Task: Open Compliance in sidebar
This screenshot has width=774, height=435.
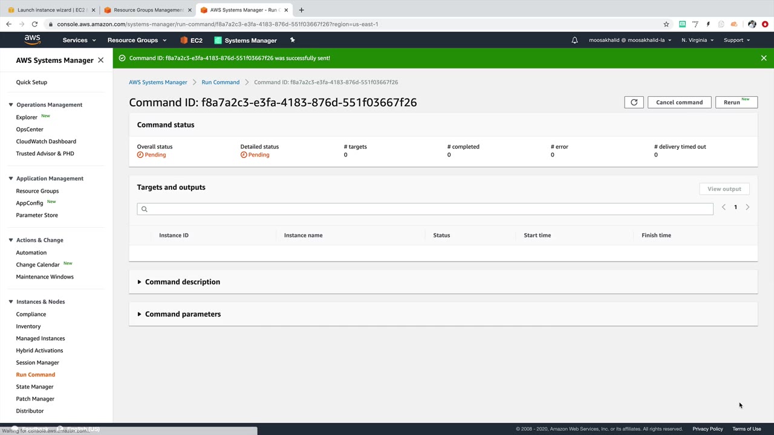Action: click(31, 314)
